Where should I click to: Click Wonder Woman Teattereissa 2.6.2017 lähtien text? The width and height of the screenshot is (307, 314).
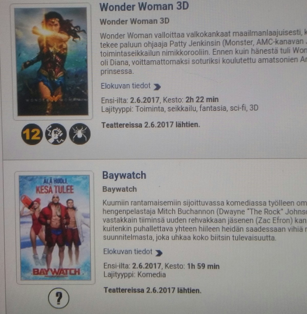pyautogui.click(x=151, y=125)
